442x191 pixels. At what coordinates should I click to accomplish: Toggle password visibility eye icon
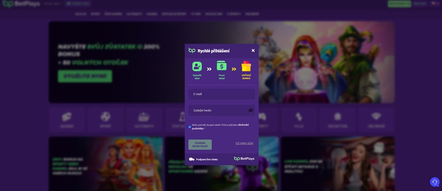[251, 111]
